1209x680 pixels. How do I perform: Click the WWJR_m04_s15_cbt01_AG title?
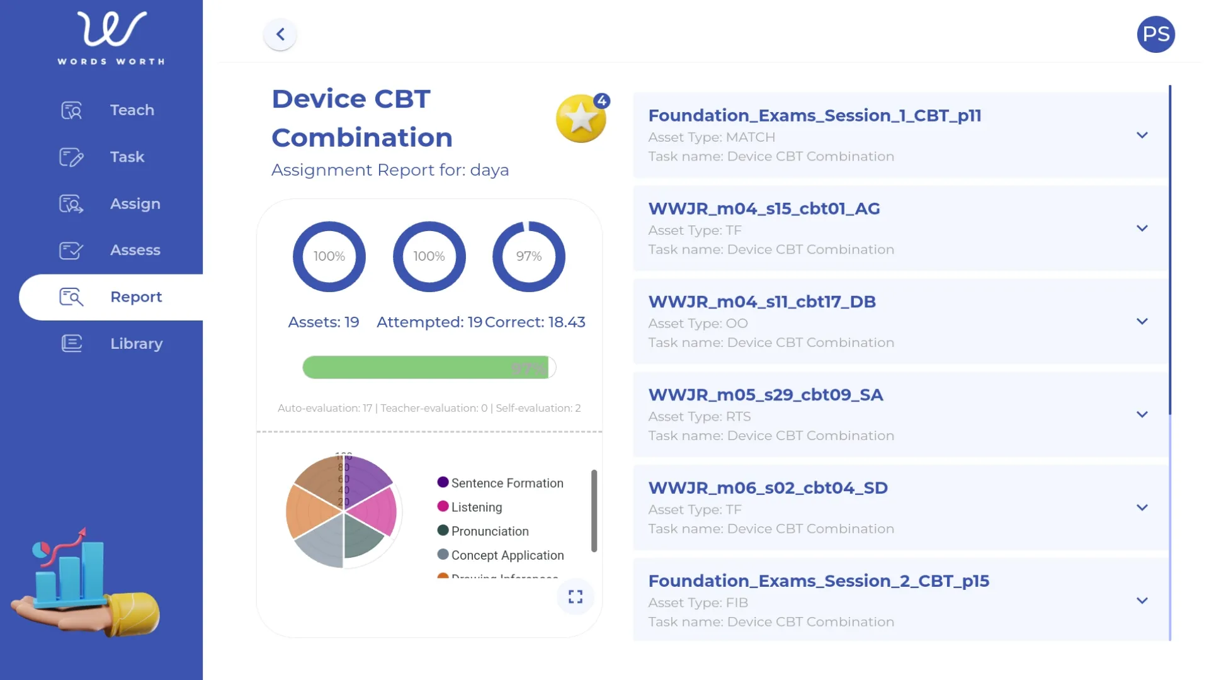(764, 208)
